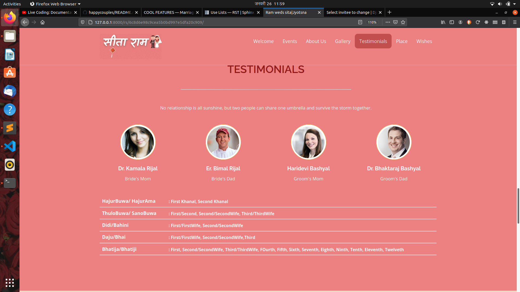
Task: Switch to happycouples README tab
Action: tap(110, 12)
